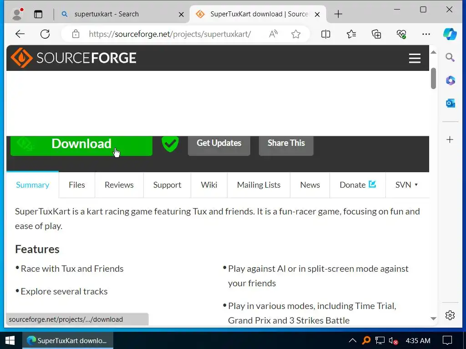Viewport: 466px width, 349px height.
Task: Open Browser essentials heart icon
Action: [401, 34]
